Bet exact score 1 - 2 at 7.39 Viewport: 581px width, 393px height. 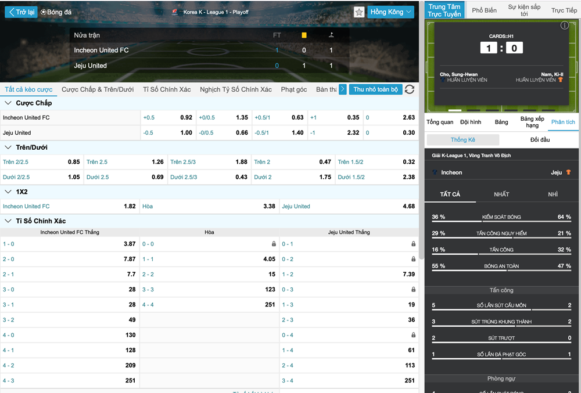[x=349, y=274]
